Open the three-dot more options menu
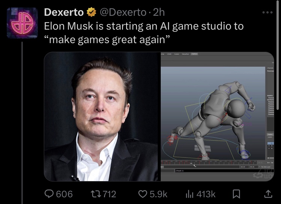The width and height of the screenshot is (281, 204). pyautogui.click(x=268, y=12)
